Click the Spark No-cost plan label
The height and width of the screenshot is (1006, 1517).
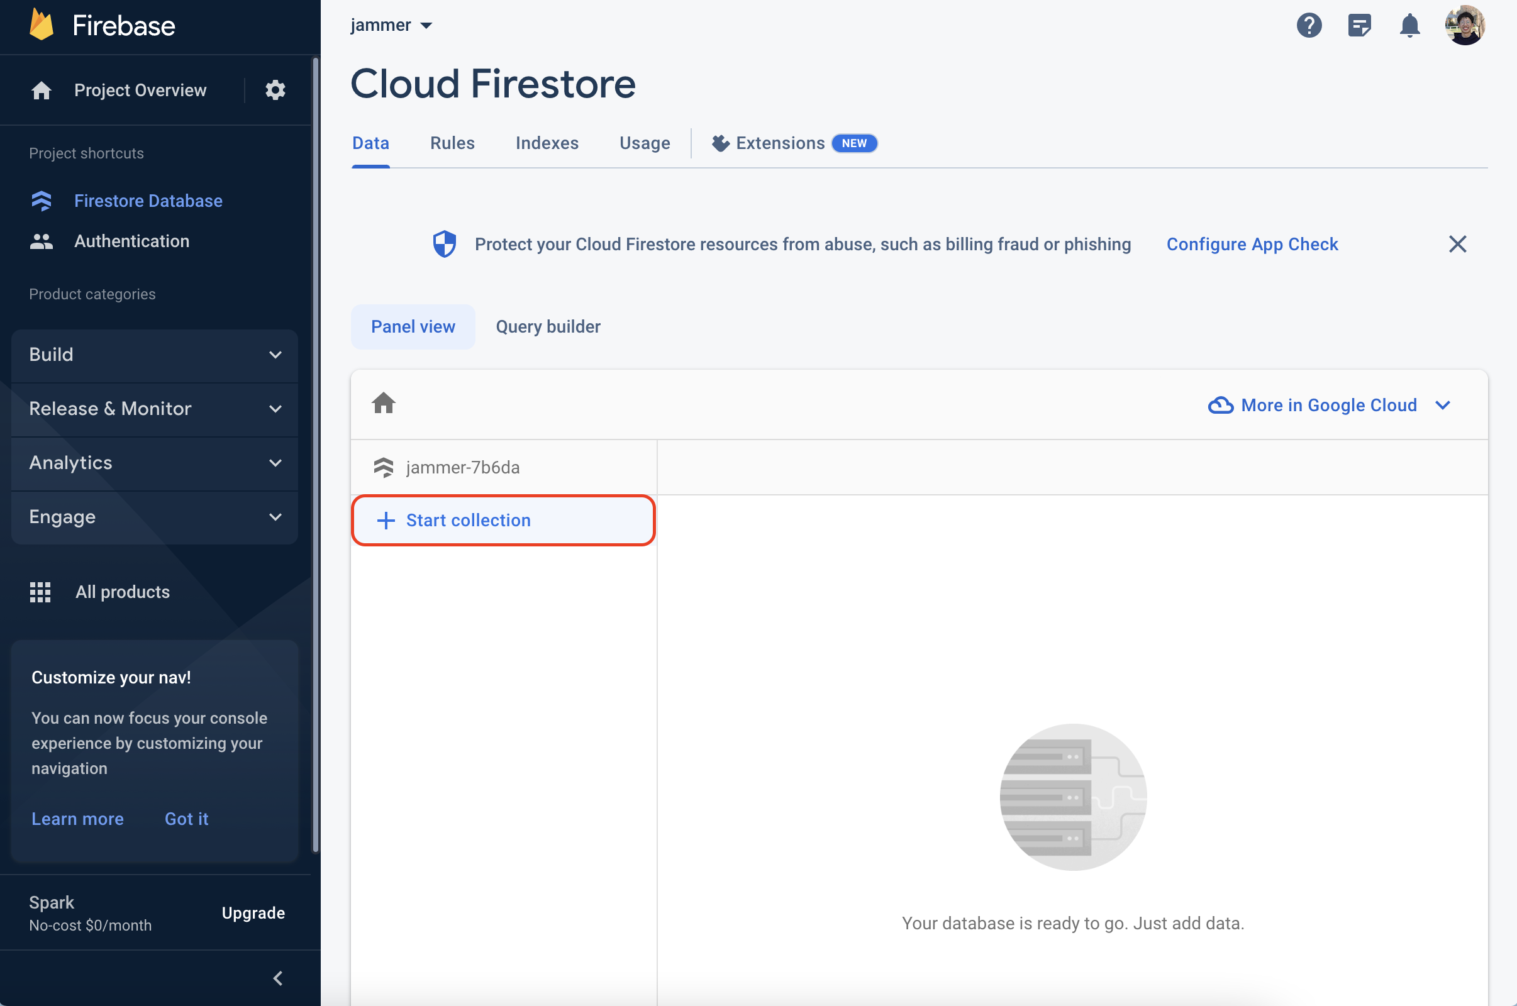(x=91, y=914)
